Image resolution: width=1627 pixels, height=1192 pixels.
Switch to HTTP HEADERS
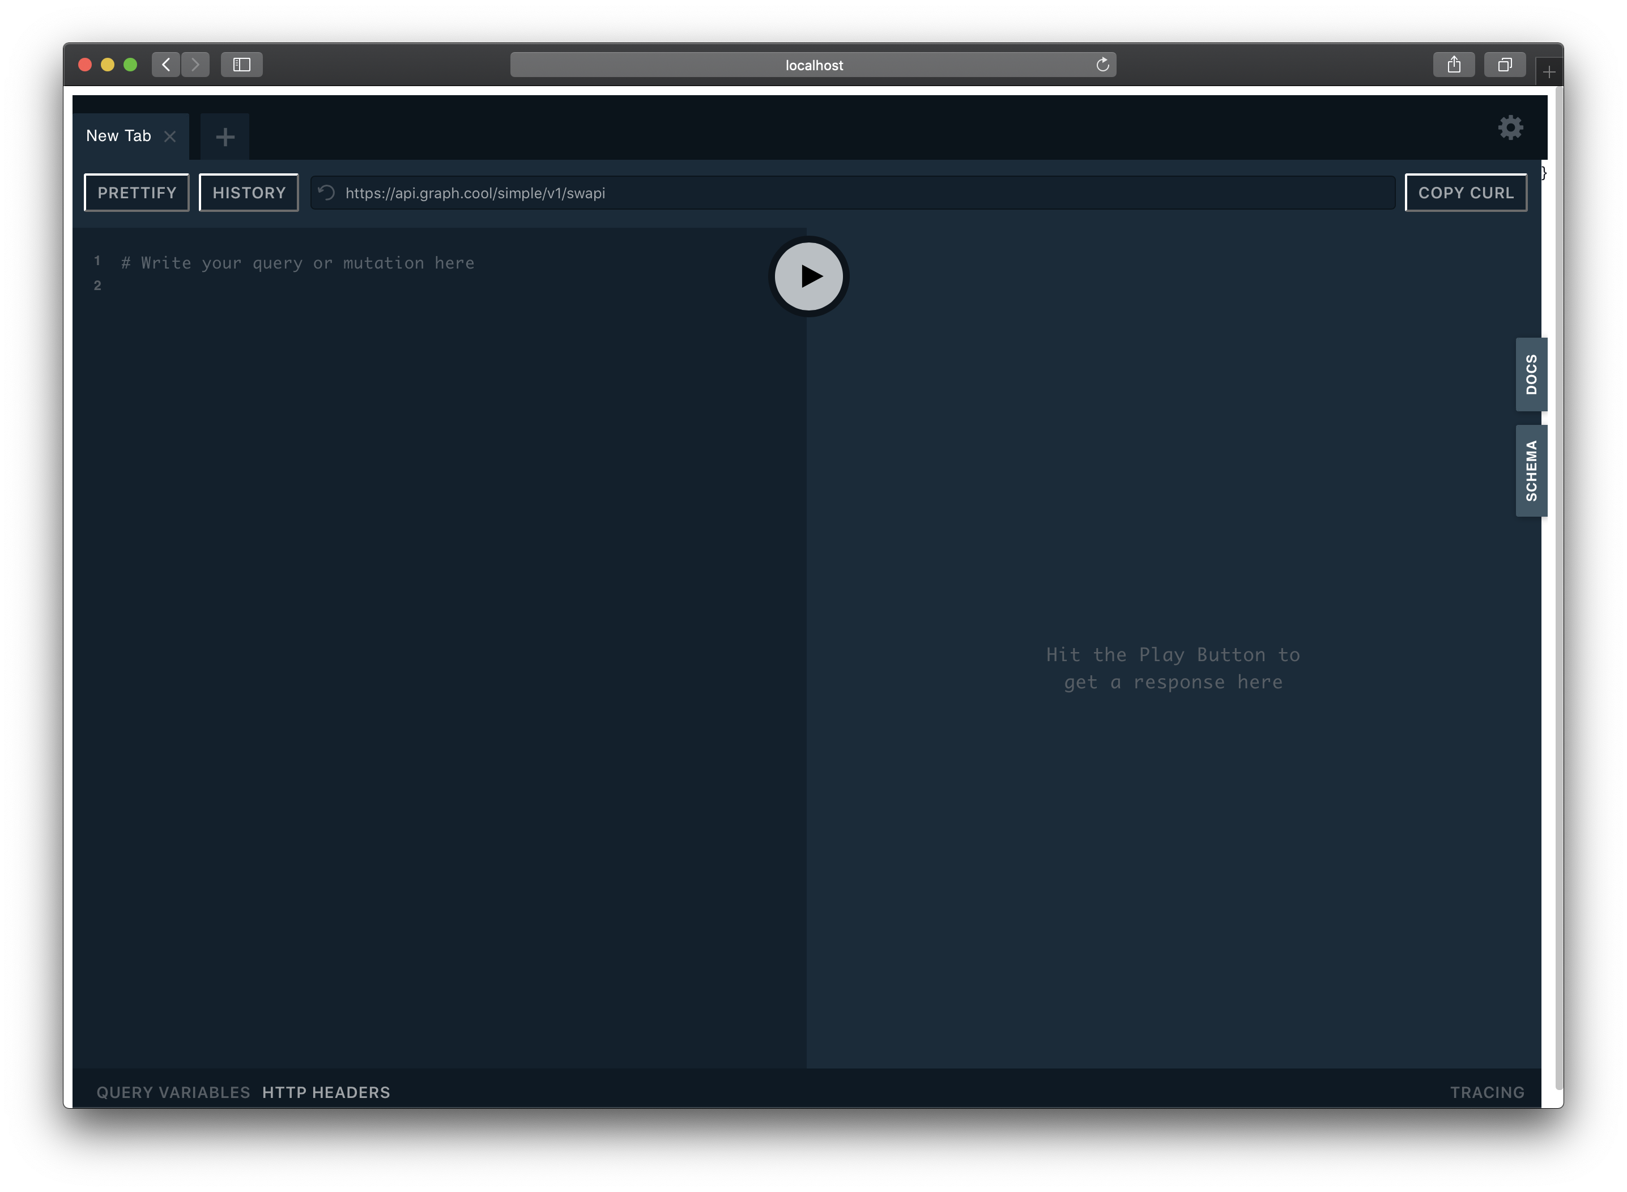point(326,1092)
